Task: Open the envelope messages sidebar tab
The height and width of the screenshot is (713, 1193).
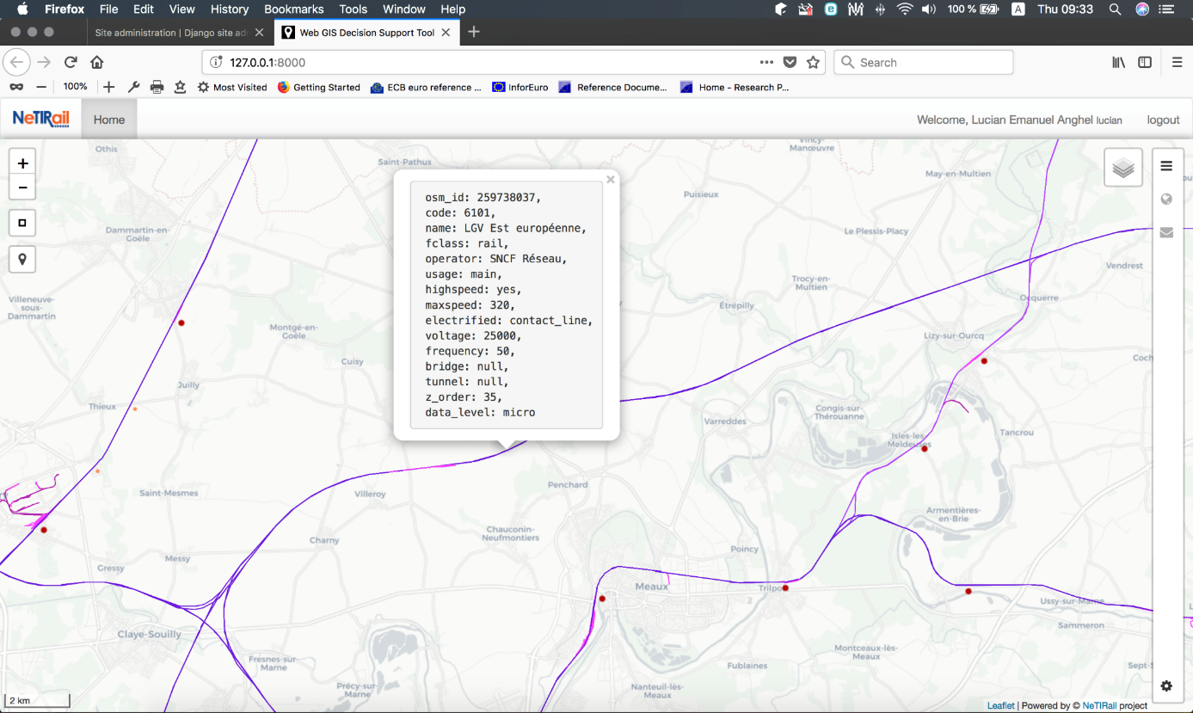Action: 1166,232
